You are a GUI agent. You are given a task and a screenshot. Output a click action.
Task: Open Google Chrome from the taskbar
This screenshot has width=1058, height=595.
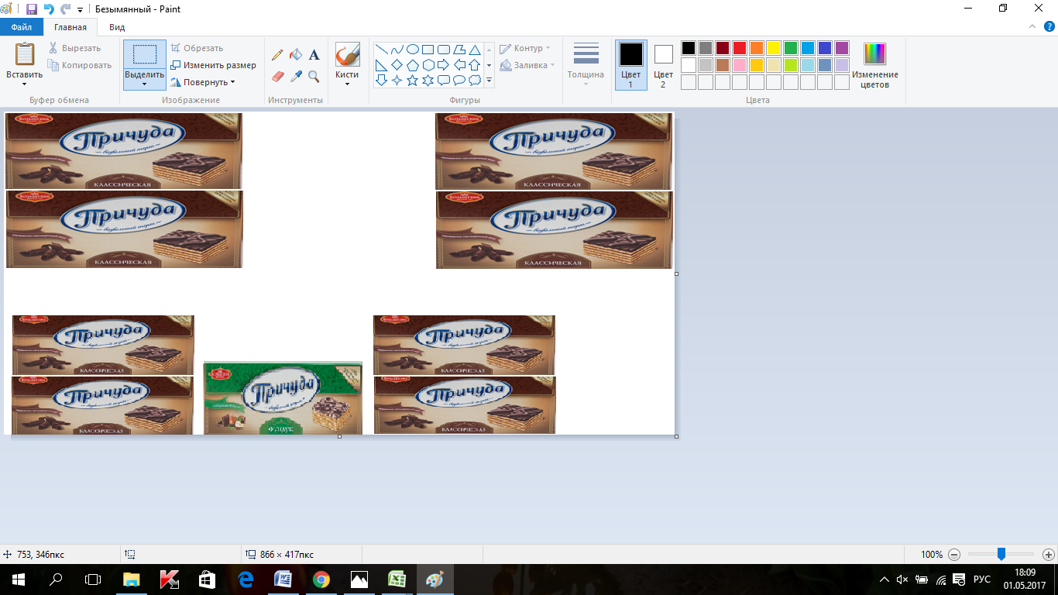pyautogui.click(x=321, y=580)
